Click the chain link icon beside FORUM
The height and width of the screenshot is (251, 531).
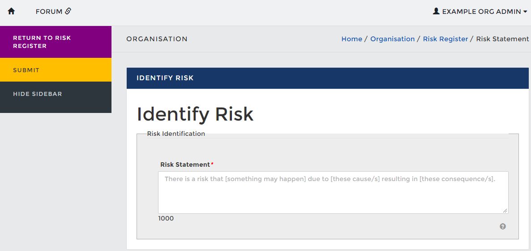[68, 11]
